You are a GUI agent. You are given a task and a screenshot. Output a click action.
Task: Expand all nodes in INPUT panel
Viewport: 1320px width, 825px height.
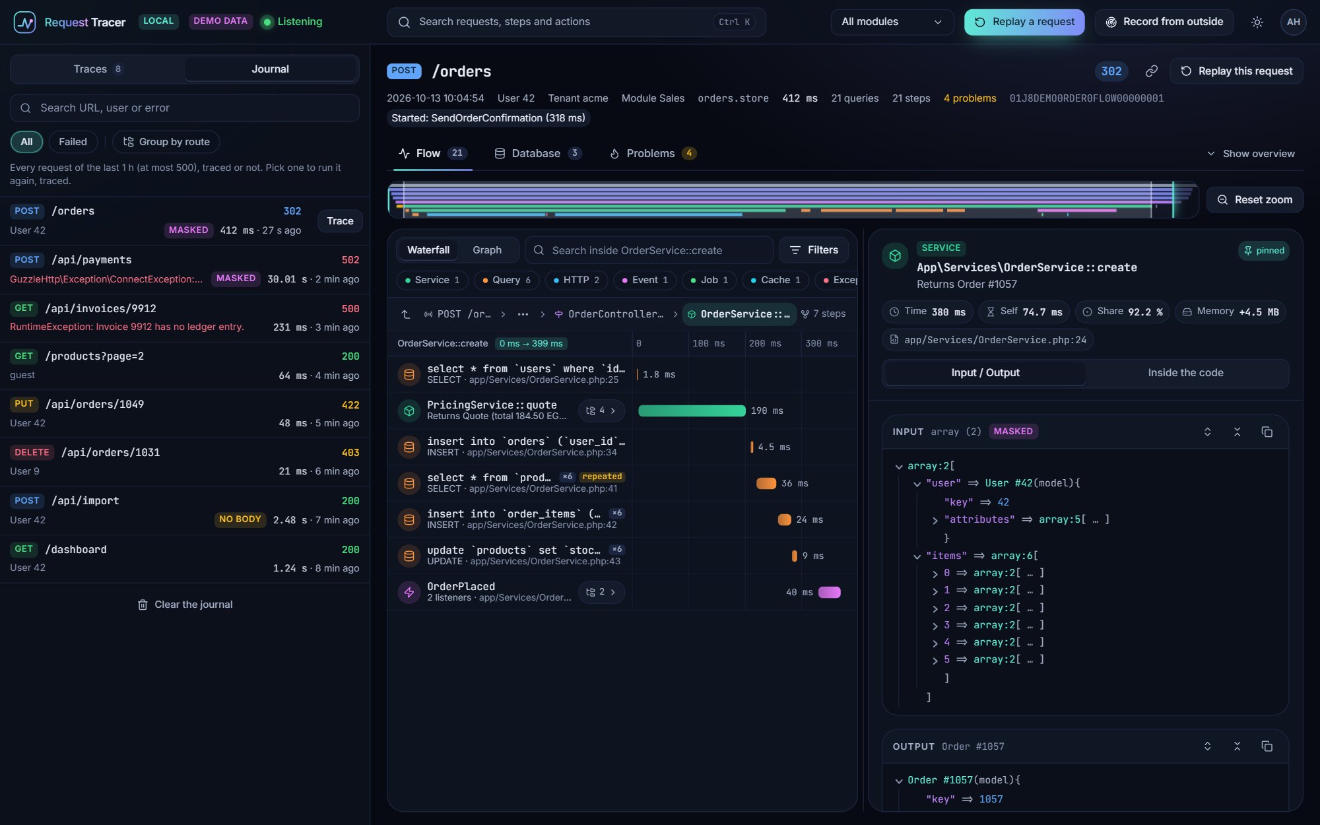pyautogui.click(x=1207, y=432)
